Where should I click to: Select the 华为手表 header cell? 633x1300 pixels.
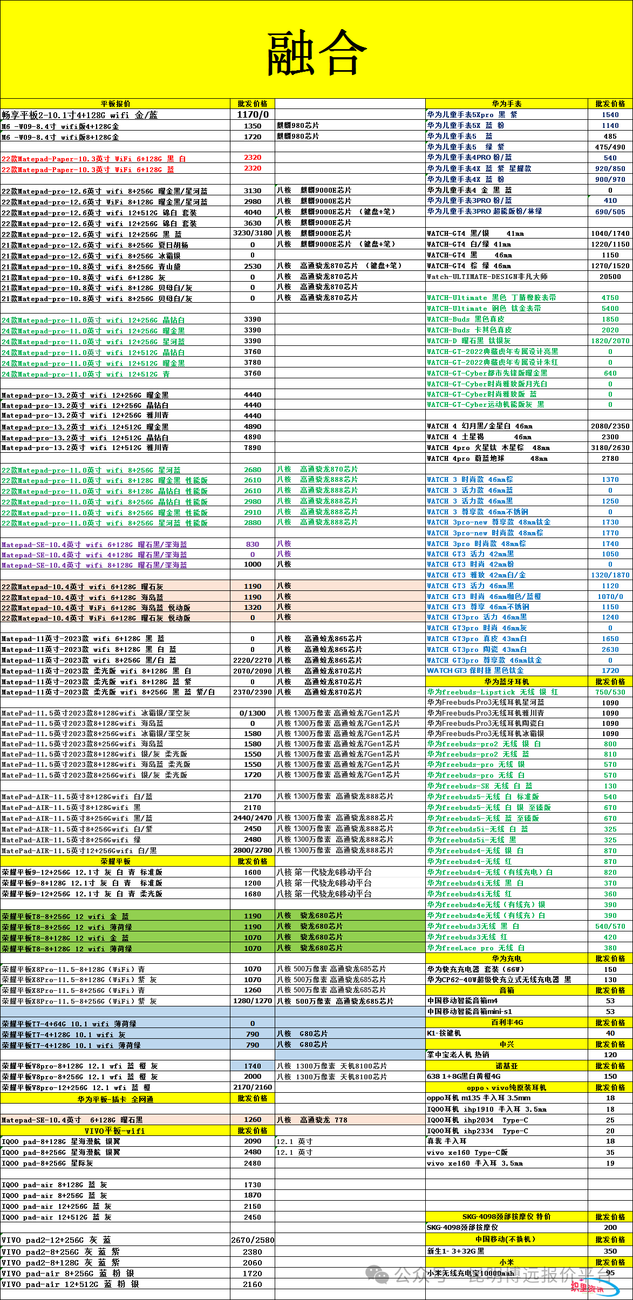tap(507, 104)
